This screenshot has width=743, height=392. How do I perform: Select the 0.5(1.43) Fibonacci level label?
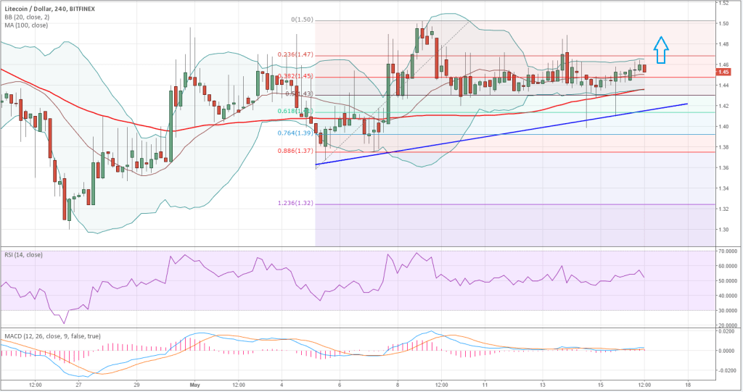click(x=299, y=93)
